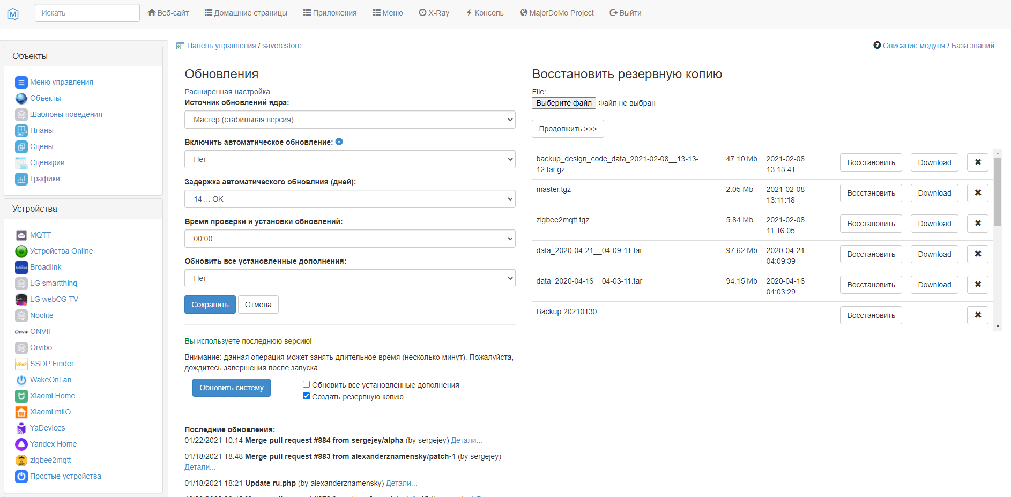Delete the master.tgz backup with X icon
Screen dimensions: 1011x497
coord(977,193)
